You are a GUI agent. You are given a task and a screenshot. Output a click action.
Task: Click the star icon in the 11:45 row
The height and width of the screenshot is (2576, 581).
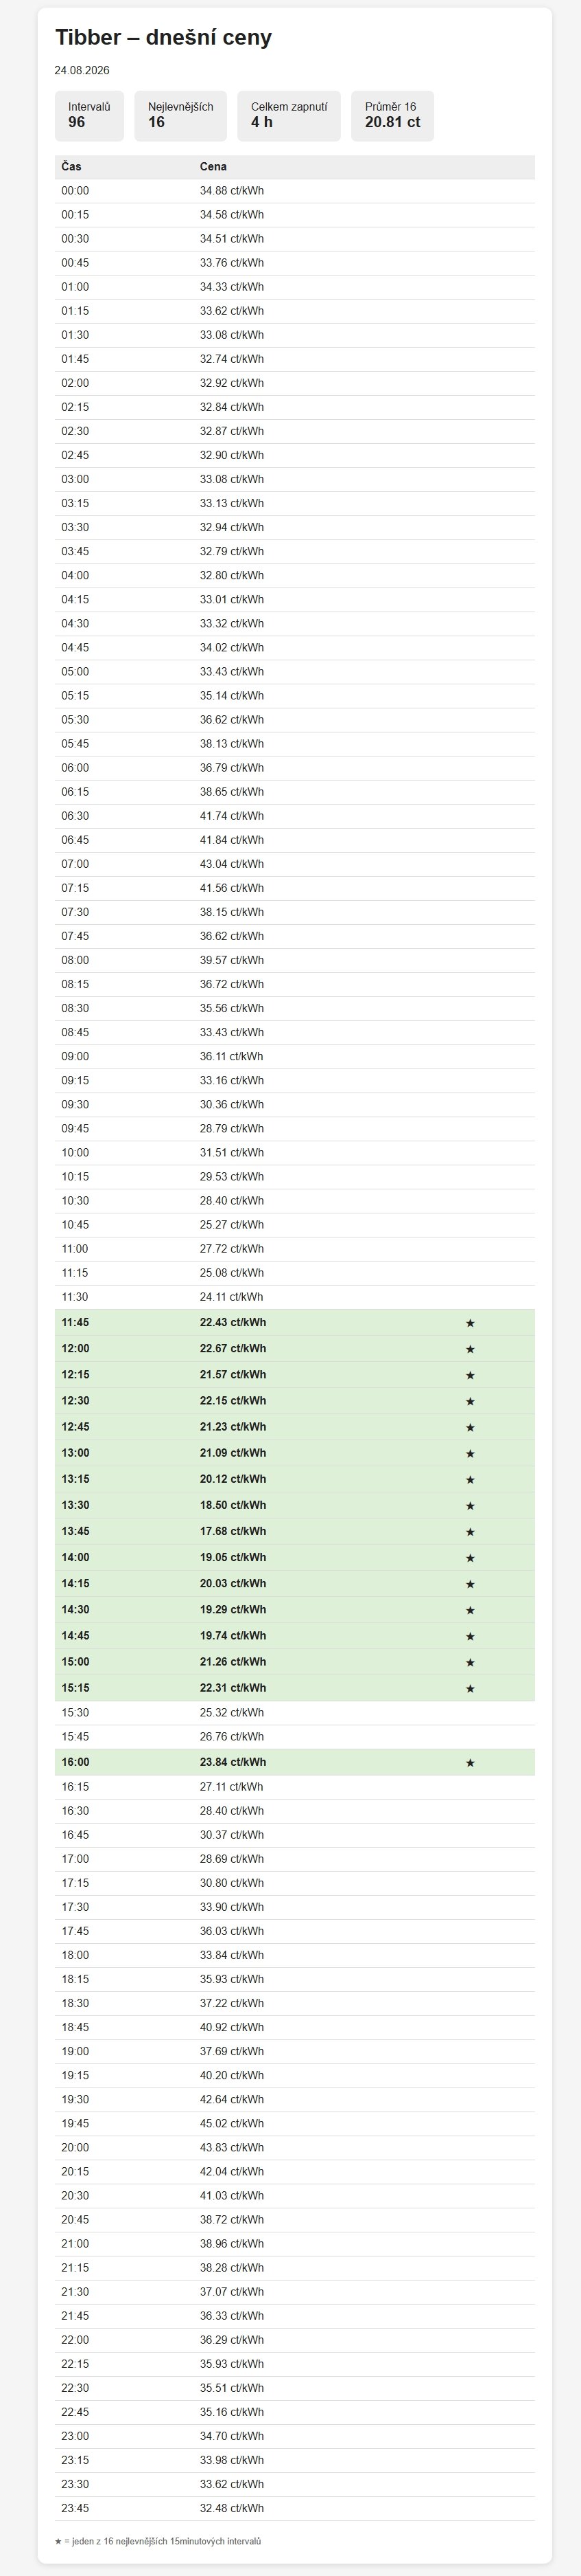click(470, 1323)
